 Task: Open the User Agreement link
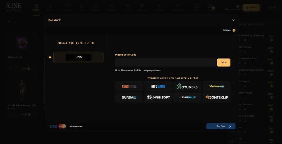pos(76,126)
